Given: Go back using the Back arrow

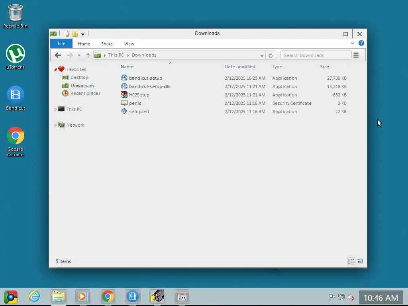Looking at the screenshot, I should pos(58,55).
